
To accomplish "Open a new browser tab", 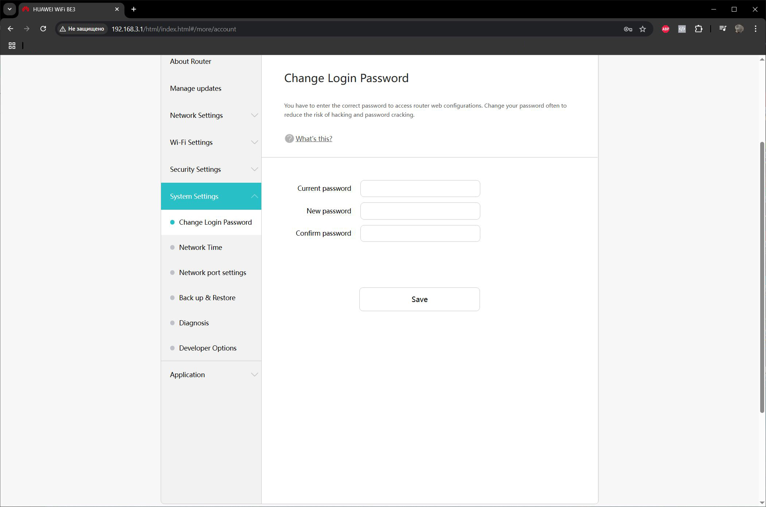I will (x=133, y=9).
